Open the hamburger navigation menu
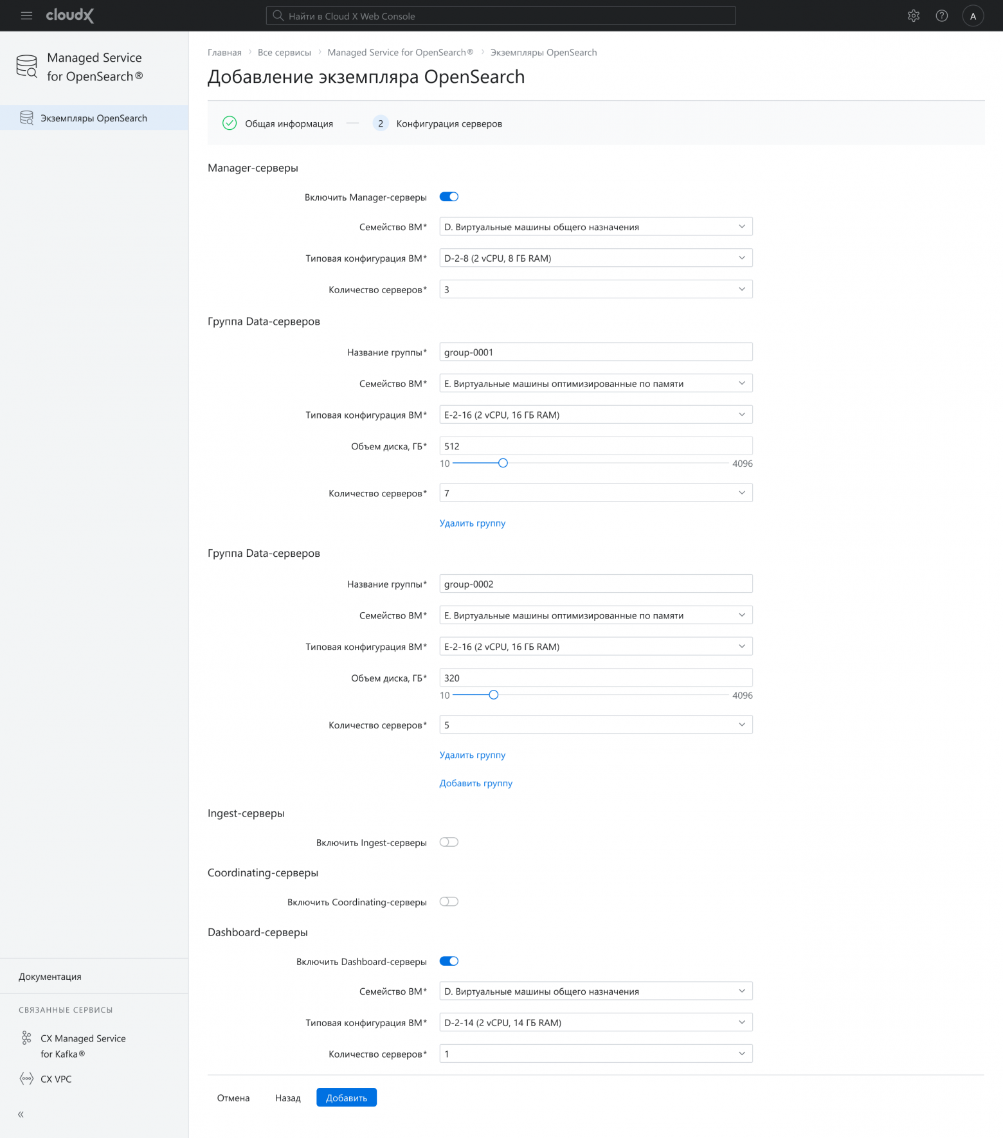This screenshot has height=1138, width=1003. point(26,16)
